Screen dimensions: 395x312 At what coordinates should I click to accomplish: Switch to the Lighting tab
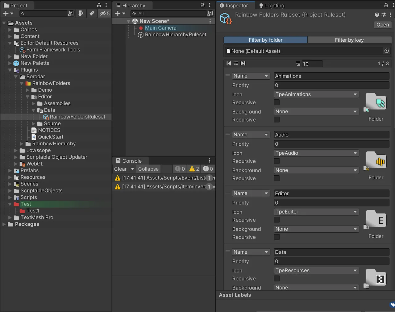272,6
